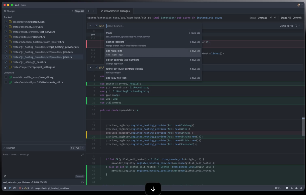Image resolution: width=306 pixels, height=195 pixels.
Task: Show notifications with the bell icon
Action: 301,188
